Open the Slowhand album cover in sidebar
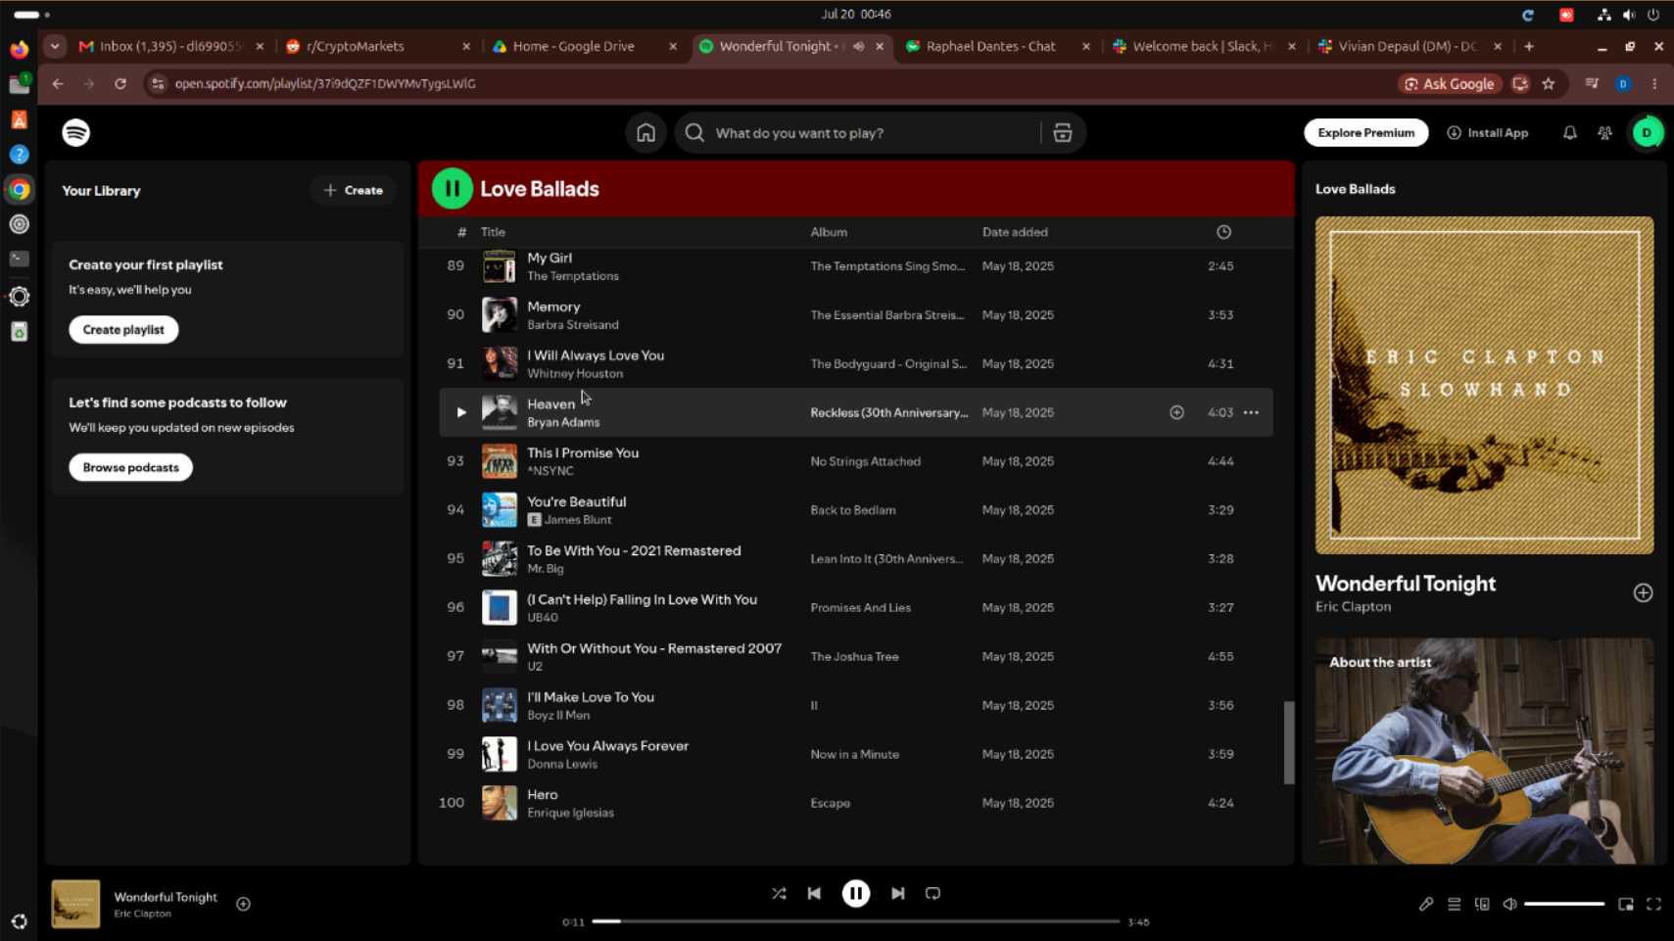Viewport: 1674px width, 941px height. (x=1484, y=385)
